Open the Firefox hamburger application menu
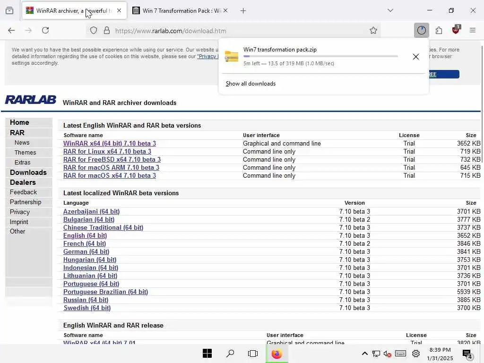The image size is (484, 363). coord(473,30)
